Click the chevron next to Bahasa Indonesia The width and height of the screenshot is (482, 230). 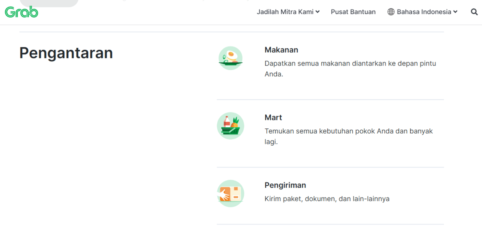[x=455, y=12]
